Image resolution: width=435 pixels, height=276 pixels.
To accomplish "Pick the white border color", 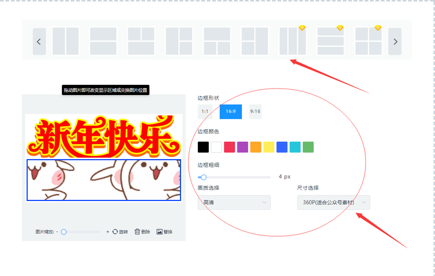I will [x=216, y=147].
